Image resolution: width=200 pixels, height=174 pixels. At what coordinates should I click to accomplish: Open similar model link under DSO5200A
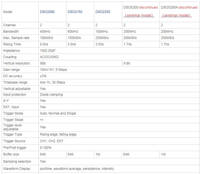pyautogui.click(x=176, y=15)
